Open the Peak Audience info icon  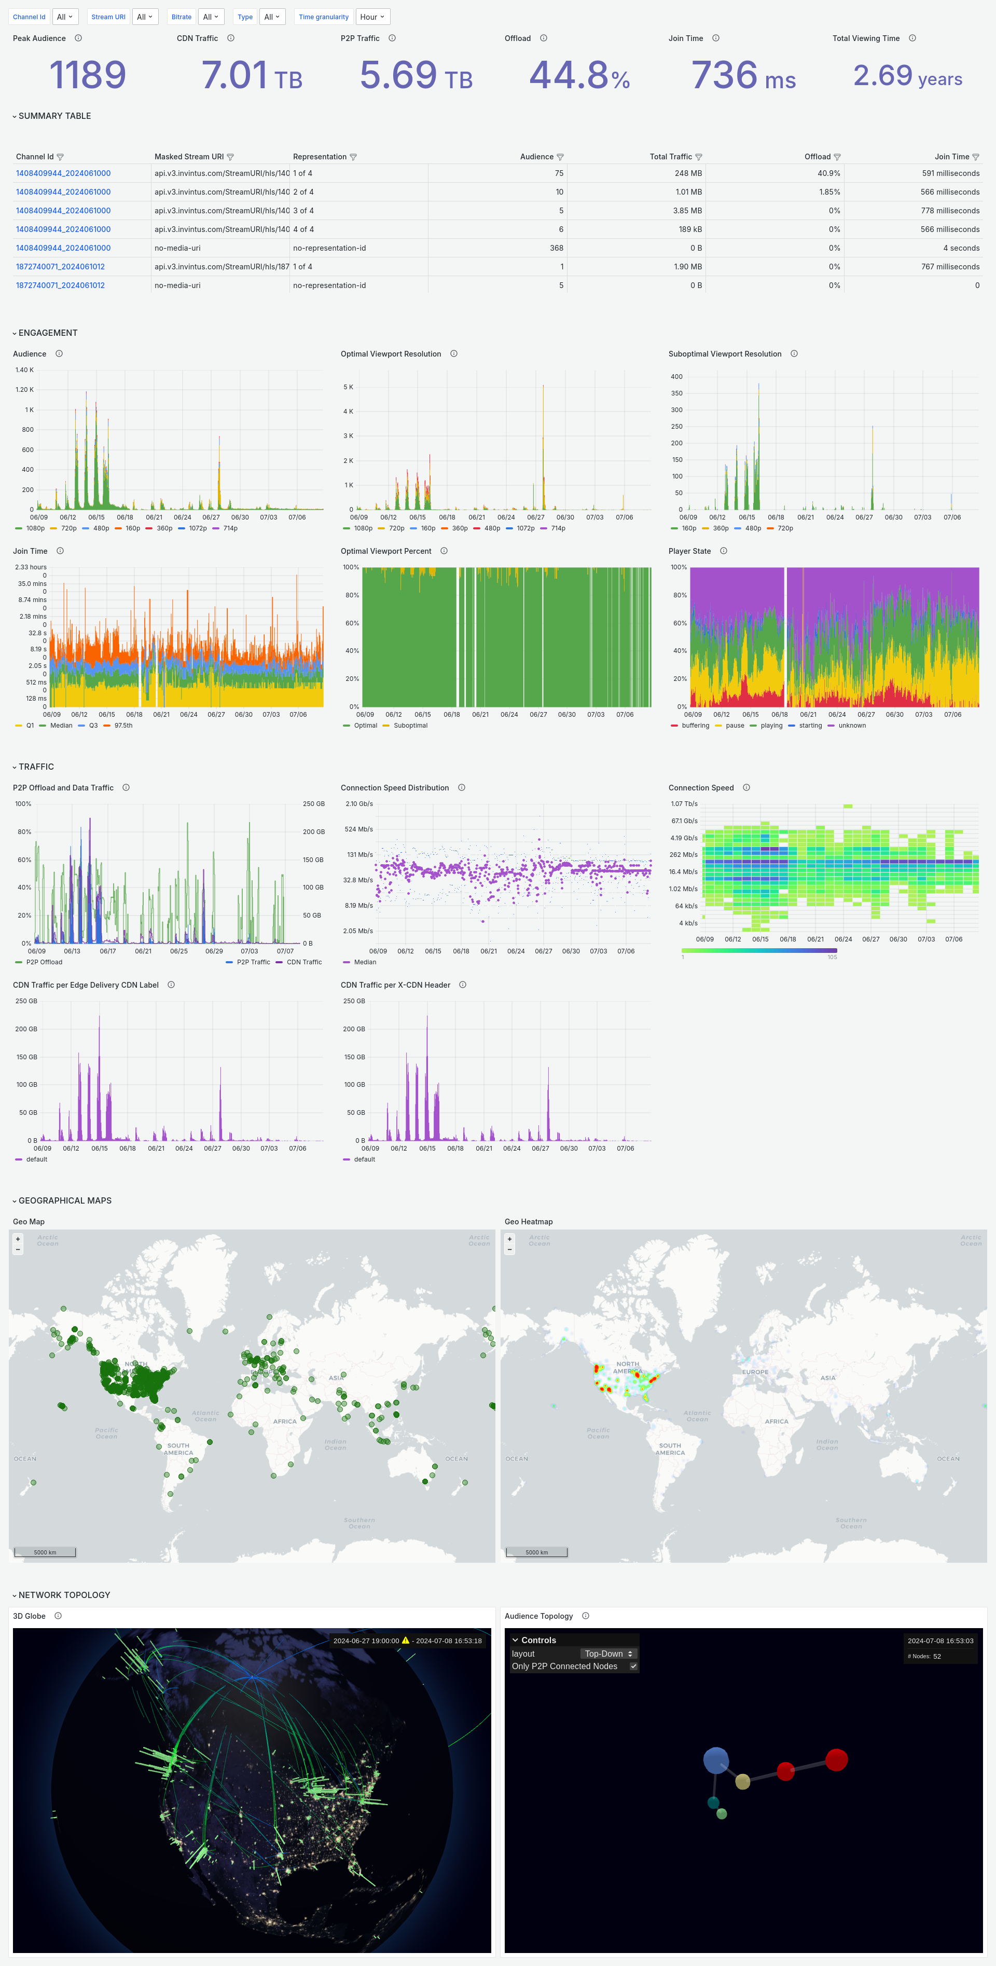(78, 38)
